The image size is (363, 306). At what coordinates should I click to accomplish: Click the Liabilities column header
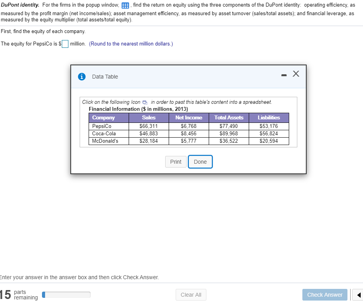coord(269,118)
